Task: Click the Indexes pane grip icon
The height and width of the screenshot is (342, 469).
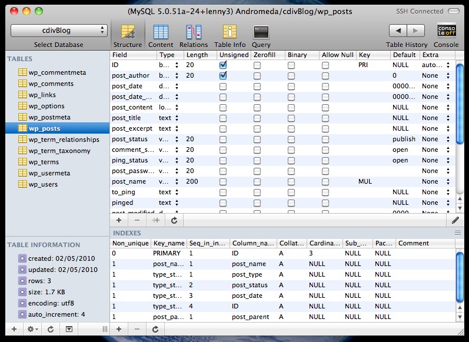Action: click(458, 233)
